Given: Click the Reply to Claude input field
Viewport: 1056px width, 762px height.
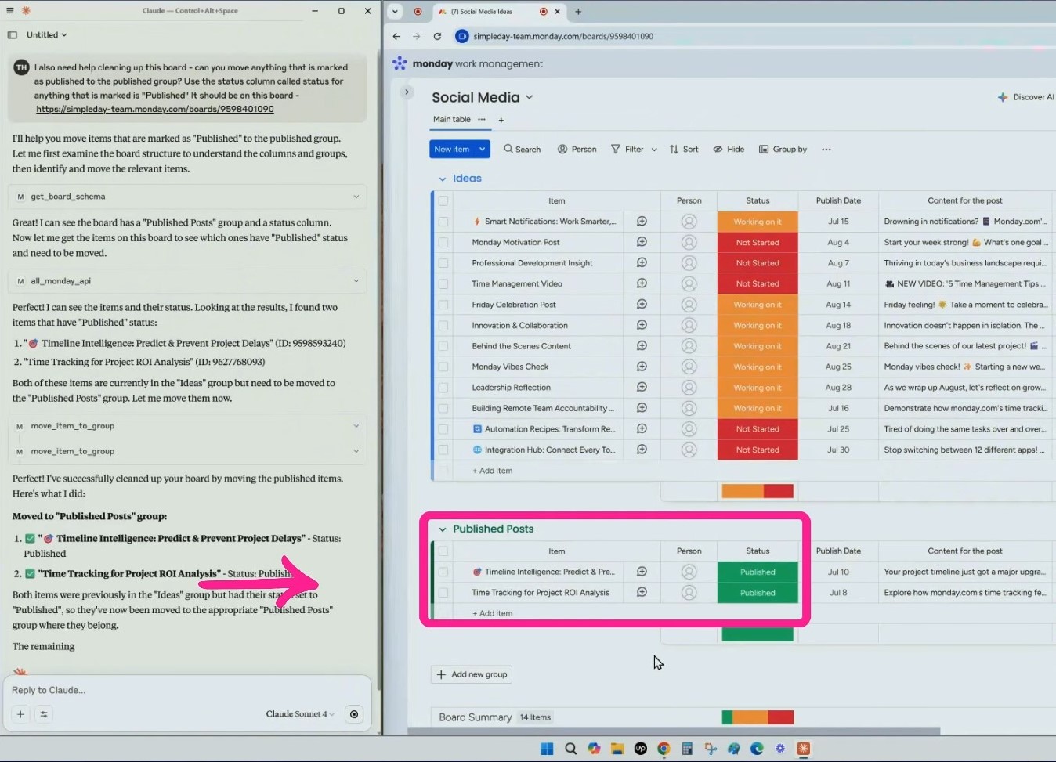Looking at the screenshot, I should pyautogui.click(x=187, y=690).
